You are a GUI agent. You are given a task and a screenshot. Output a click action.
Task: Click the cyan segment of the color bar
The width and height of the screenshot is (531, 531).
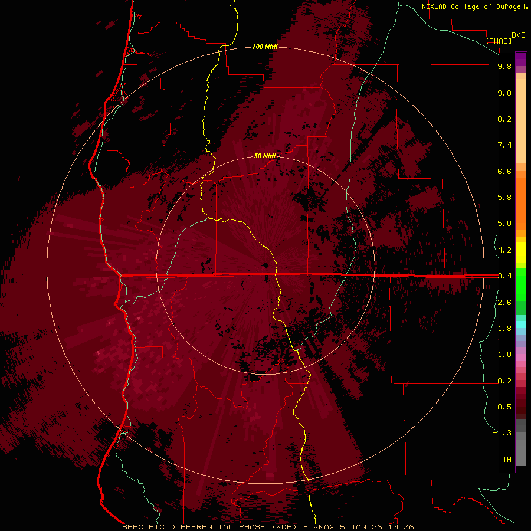[x=521, y=324]
